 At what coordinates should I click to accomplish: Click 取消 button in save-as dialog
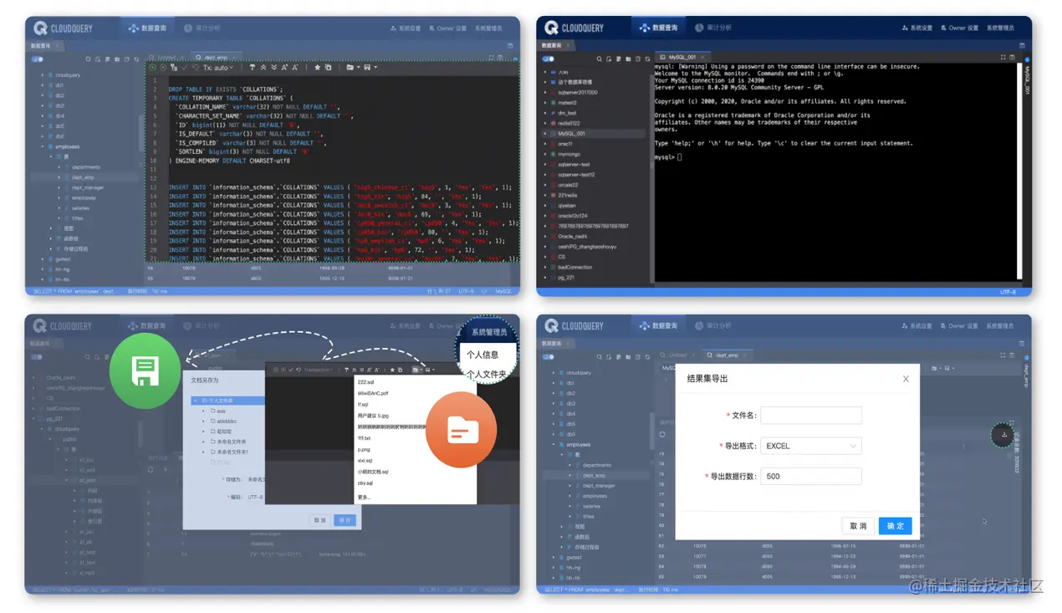pos(319,520)
